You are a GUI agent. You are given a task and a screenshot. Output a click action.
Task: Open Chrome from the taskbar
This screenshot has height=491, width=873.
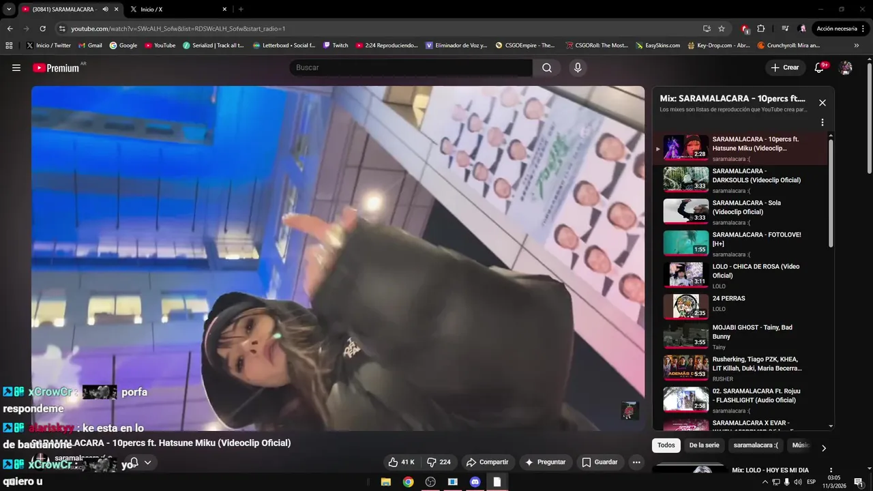408,481
